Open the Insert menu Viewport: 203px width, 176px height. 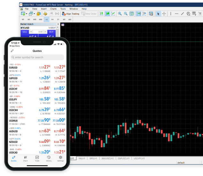43,9
